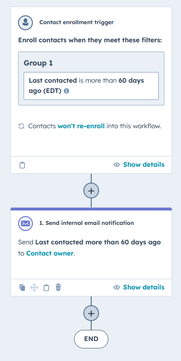Click the contact enrollment trigger avatar icon
The width and height of the screenshot is (181, 361).
pos(25,23)
